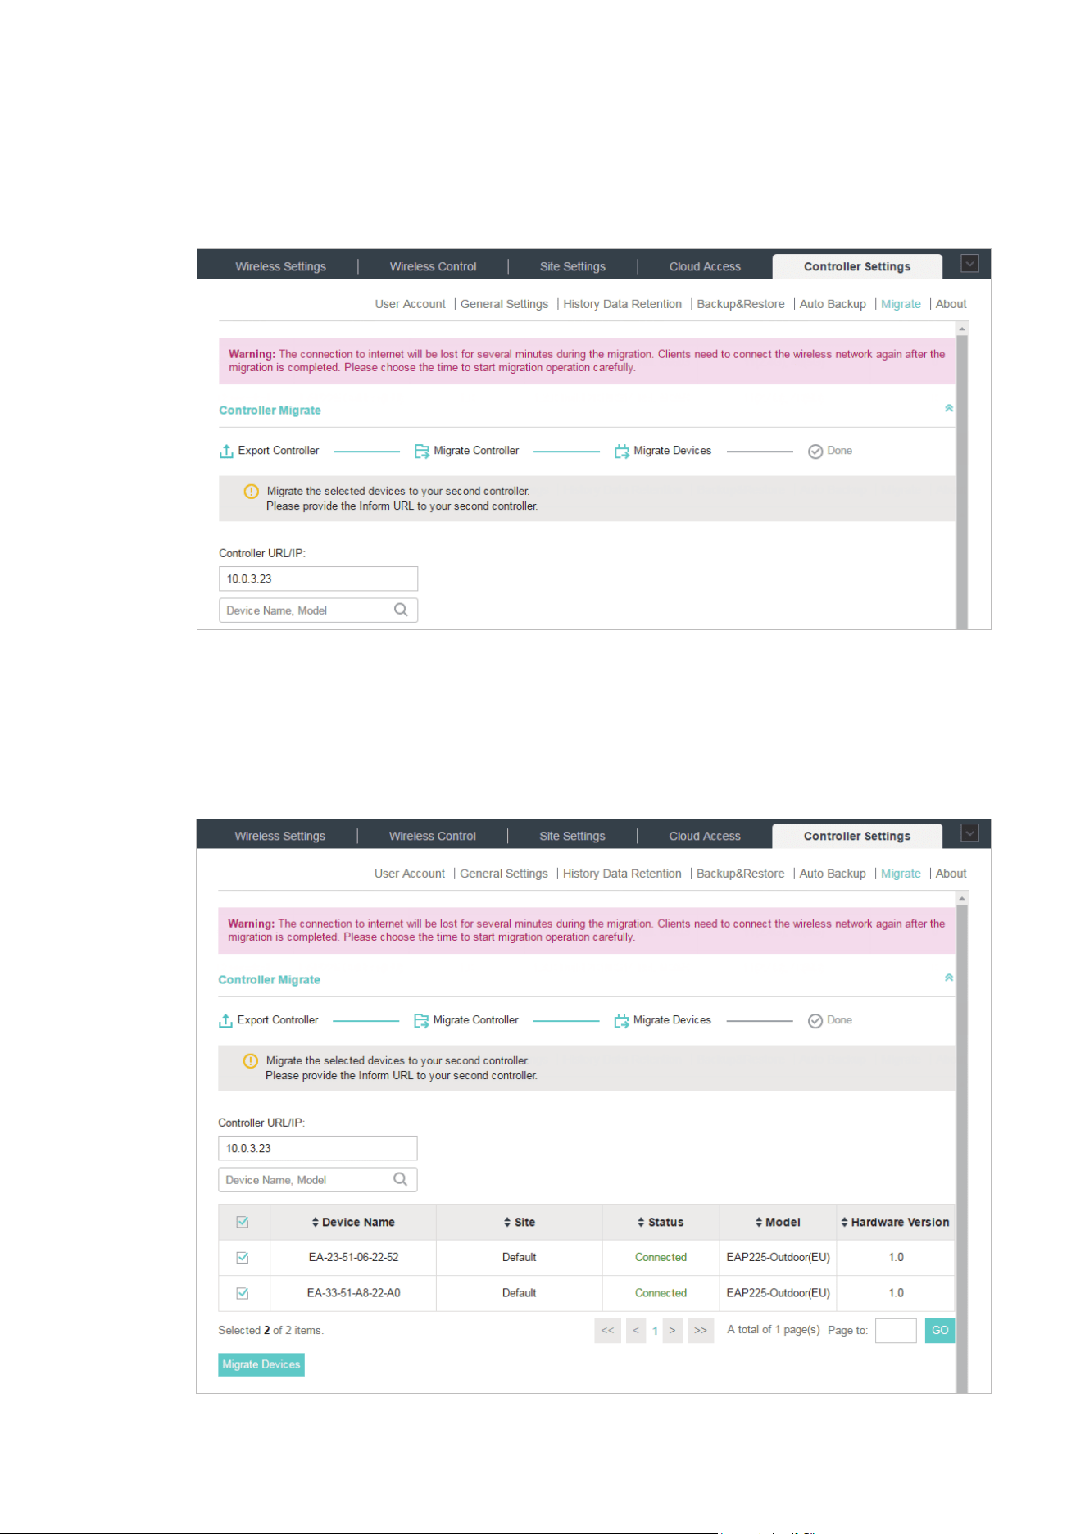This screenshot has height=1534, width=1085.
Task: Open Wireless Control tab in upper screenshot
Action: [433, 266]
